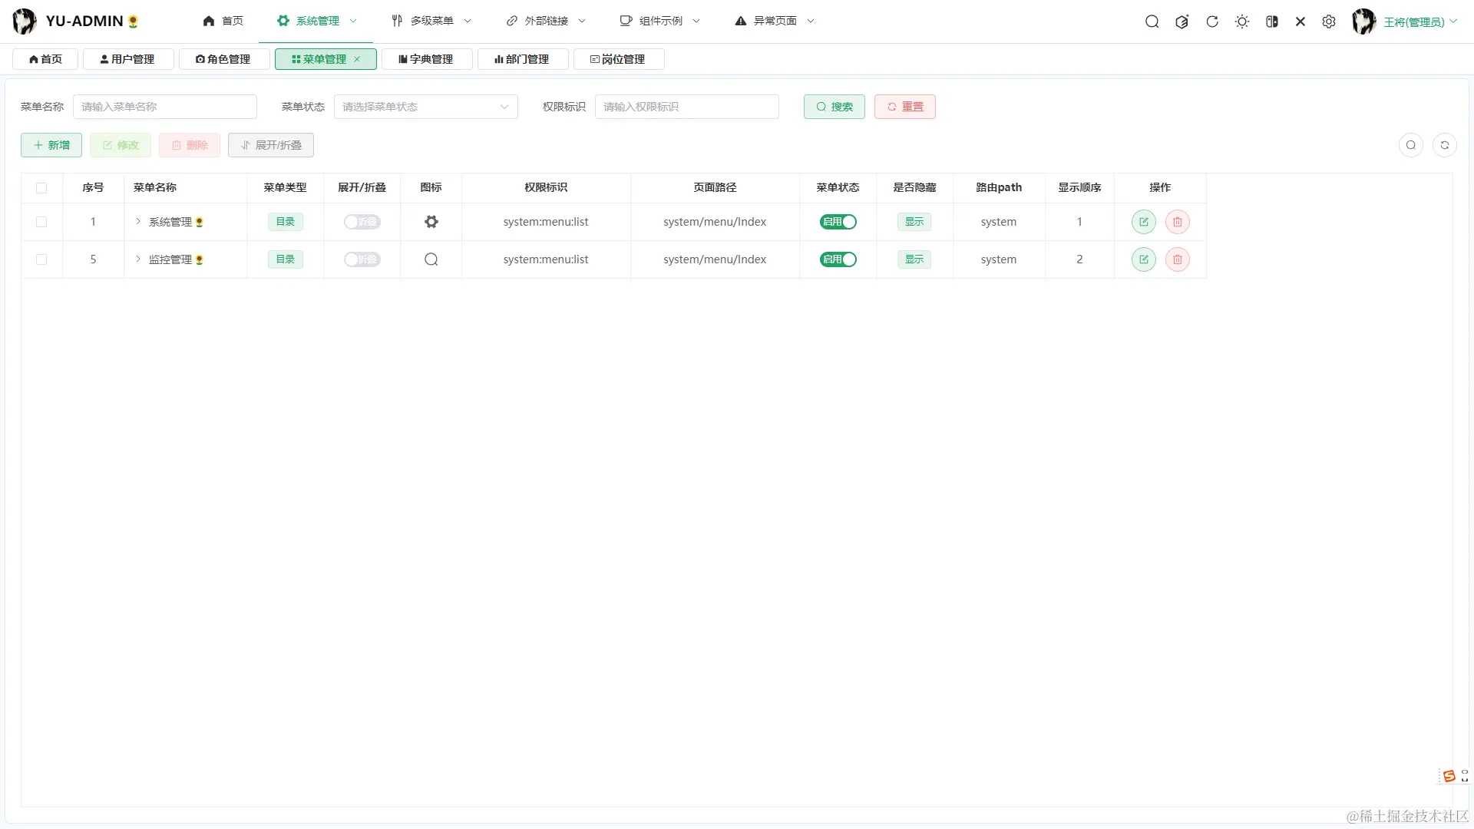Click delete icon for 监控管理 row
The image size is (1474, 829).
point(1177,259)
